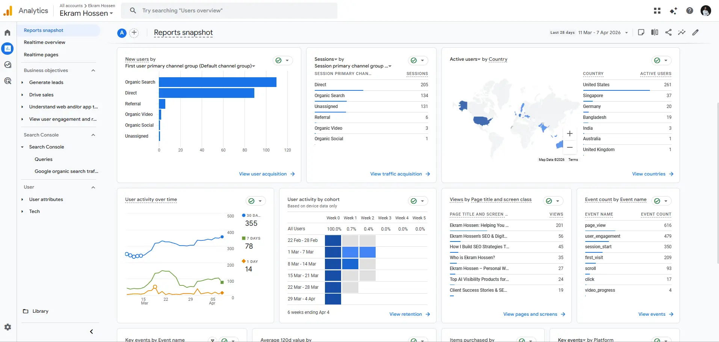Open the Help question mark icon
Viewport: 719px width, 342px height.
point(690,10)
